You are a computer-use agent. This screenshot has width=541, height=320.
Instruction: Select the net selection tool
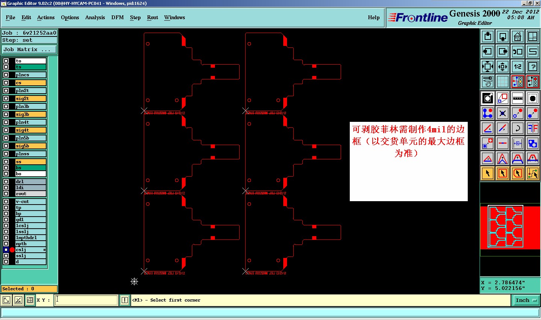(533, 173)
